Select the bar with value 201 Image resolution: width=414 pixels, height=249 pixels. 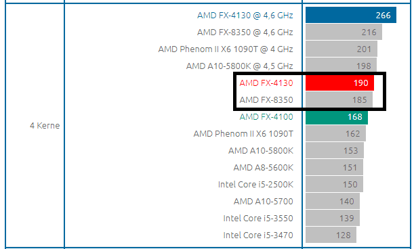pos(341,49)
